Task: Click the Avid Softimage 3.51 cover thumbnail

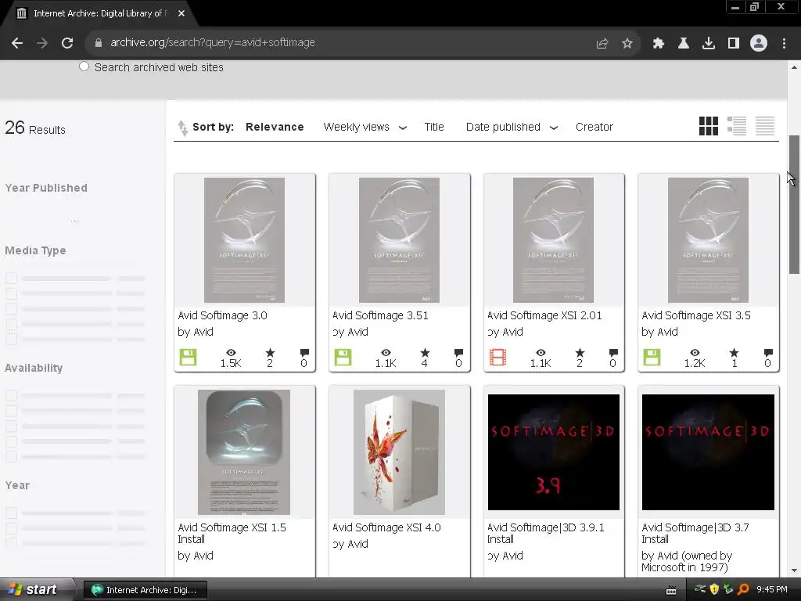Action: click(399, 239)
